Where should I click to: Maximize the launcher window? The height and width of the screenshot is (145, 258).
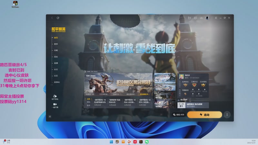[x=225, y=18]
